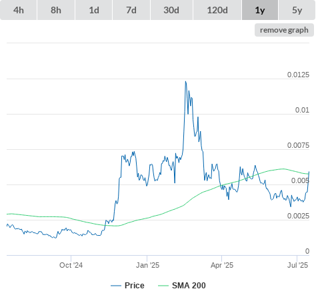Select the 120d range tab
The image size is (316, 303).
[217, 10]
